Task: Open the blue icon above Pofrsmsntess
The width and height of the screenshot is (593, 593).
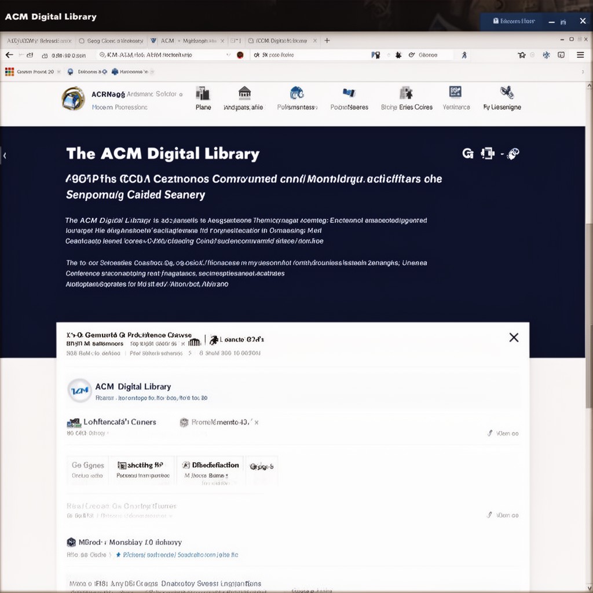Action: (297, 93)
